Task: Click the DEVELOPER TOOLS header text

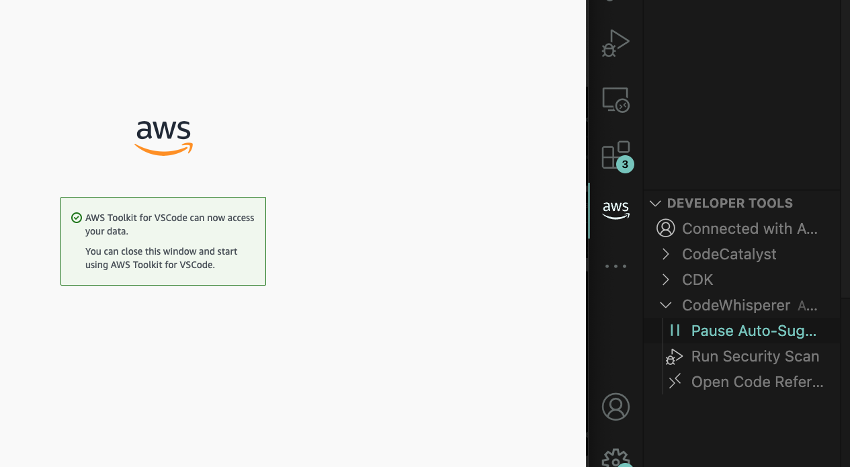Action: pyautogui.click(x=730, y=203)
